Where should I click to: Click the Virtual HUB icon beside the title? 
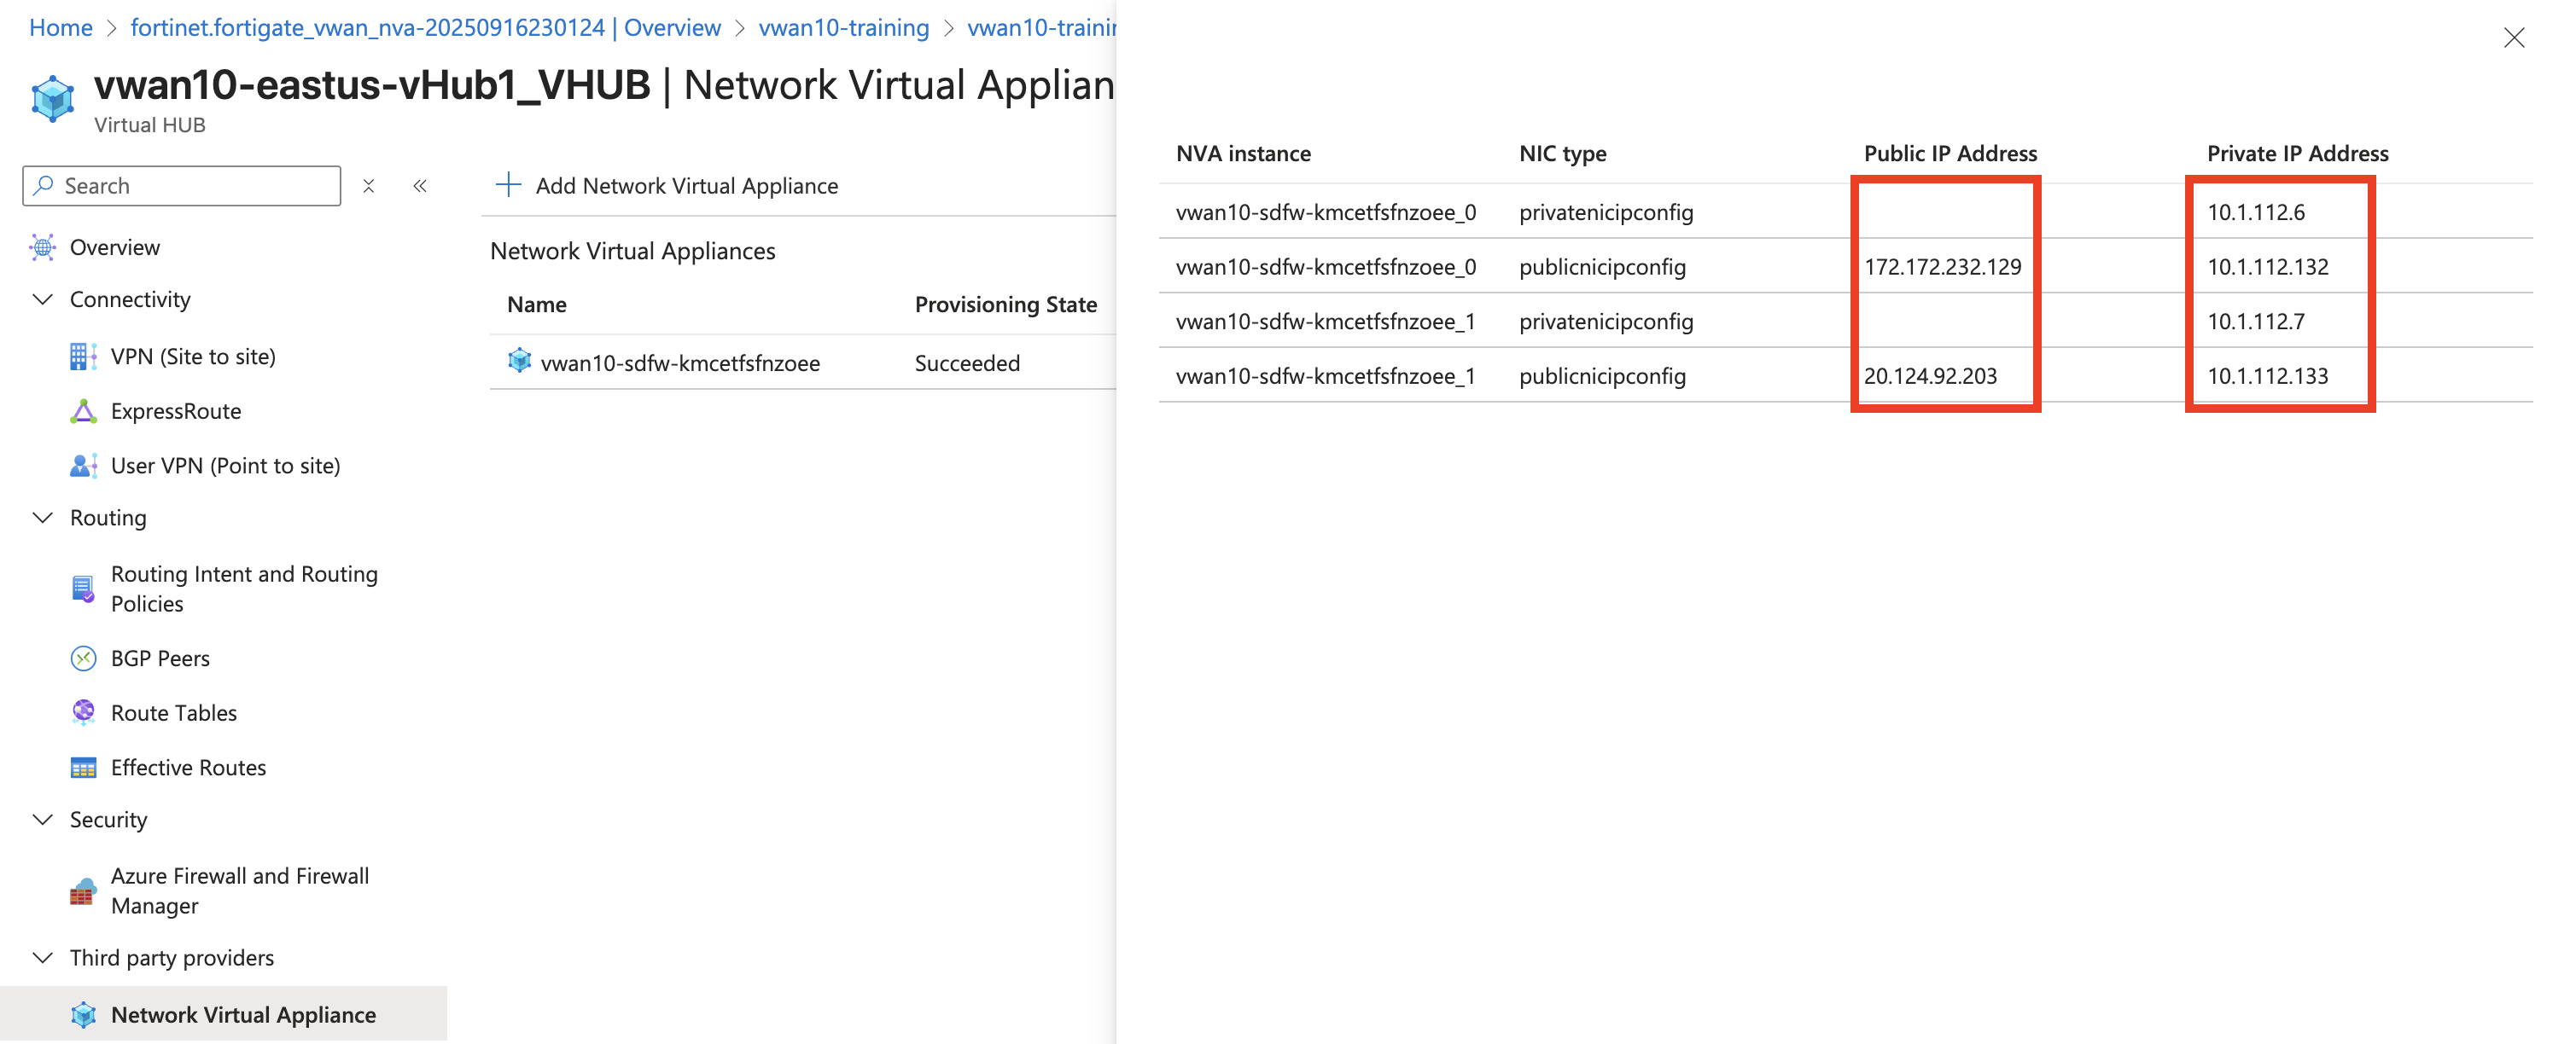(53, 99)
